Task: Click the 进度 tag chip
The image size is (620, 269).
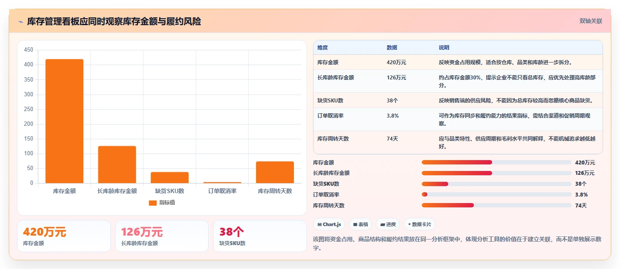Action: click(x=388, y=224)
